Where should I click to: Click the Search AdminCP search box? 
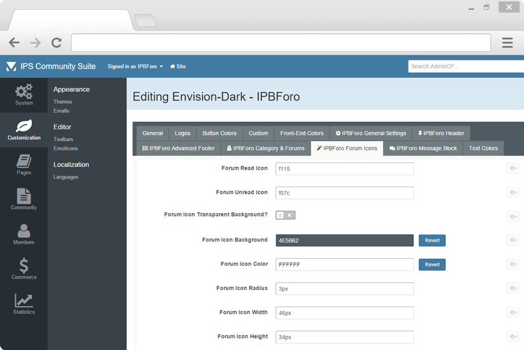click(466, 66)
